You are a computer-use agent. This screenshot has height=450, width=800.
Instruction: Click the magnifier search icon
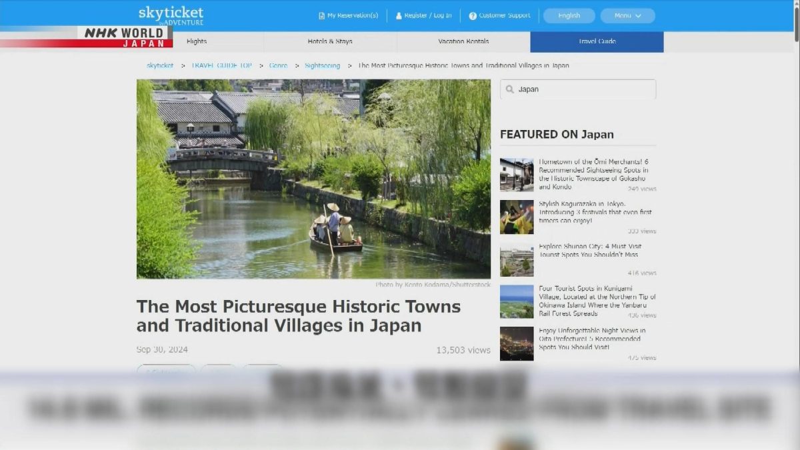[510, 89]
